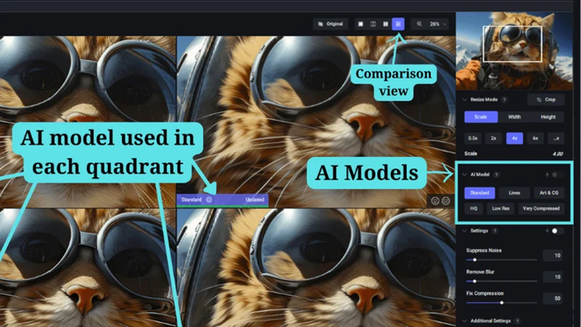Choose the 4x scale preset
Viewport: 581px width, 327px height.
pyautogui.click(x=515, y=138)
